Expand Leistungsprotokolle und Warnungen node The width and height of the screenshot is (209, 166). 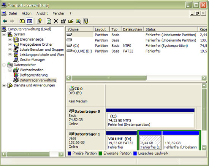[10, 55]
